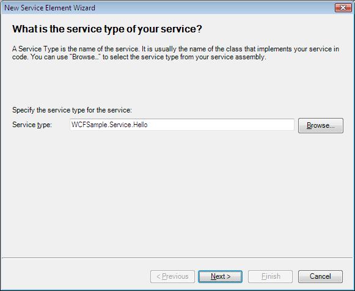Click the Next button to continue
Viewport: 355px width, 291px height.
(x=220, y=276)
